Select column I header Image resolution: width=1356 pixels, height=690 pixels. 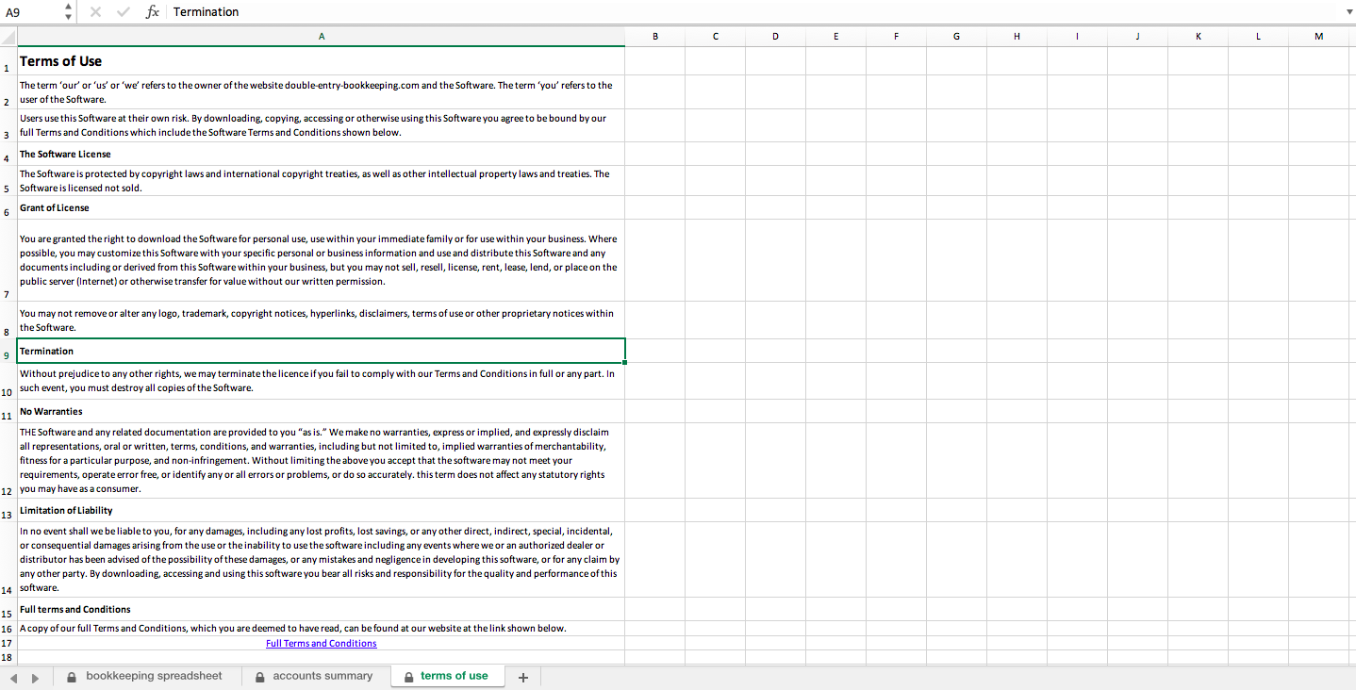click(1078, 37)
